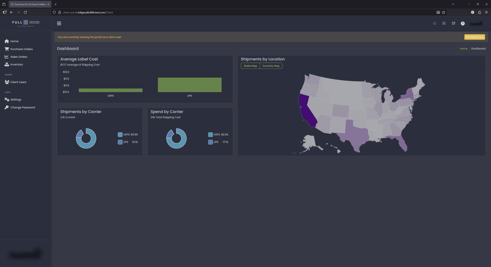The width and height of the screenshot is (491, 267).
Task: Click the browser back arrow
Action: (x=11, y=12)
